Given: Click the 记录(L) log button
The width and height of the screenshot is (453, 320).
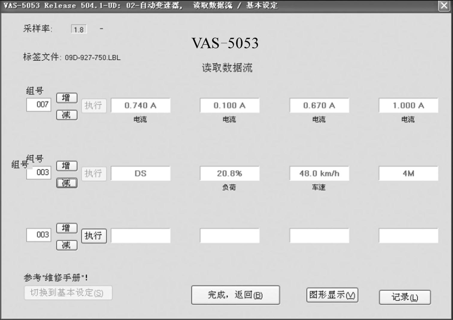Looking at the screenshot, I should click(405, 297).
